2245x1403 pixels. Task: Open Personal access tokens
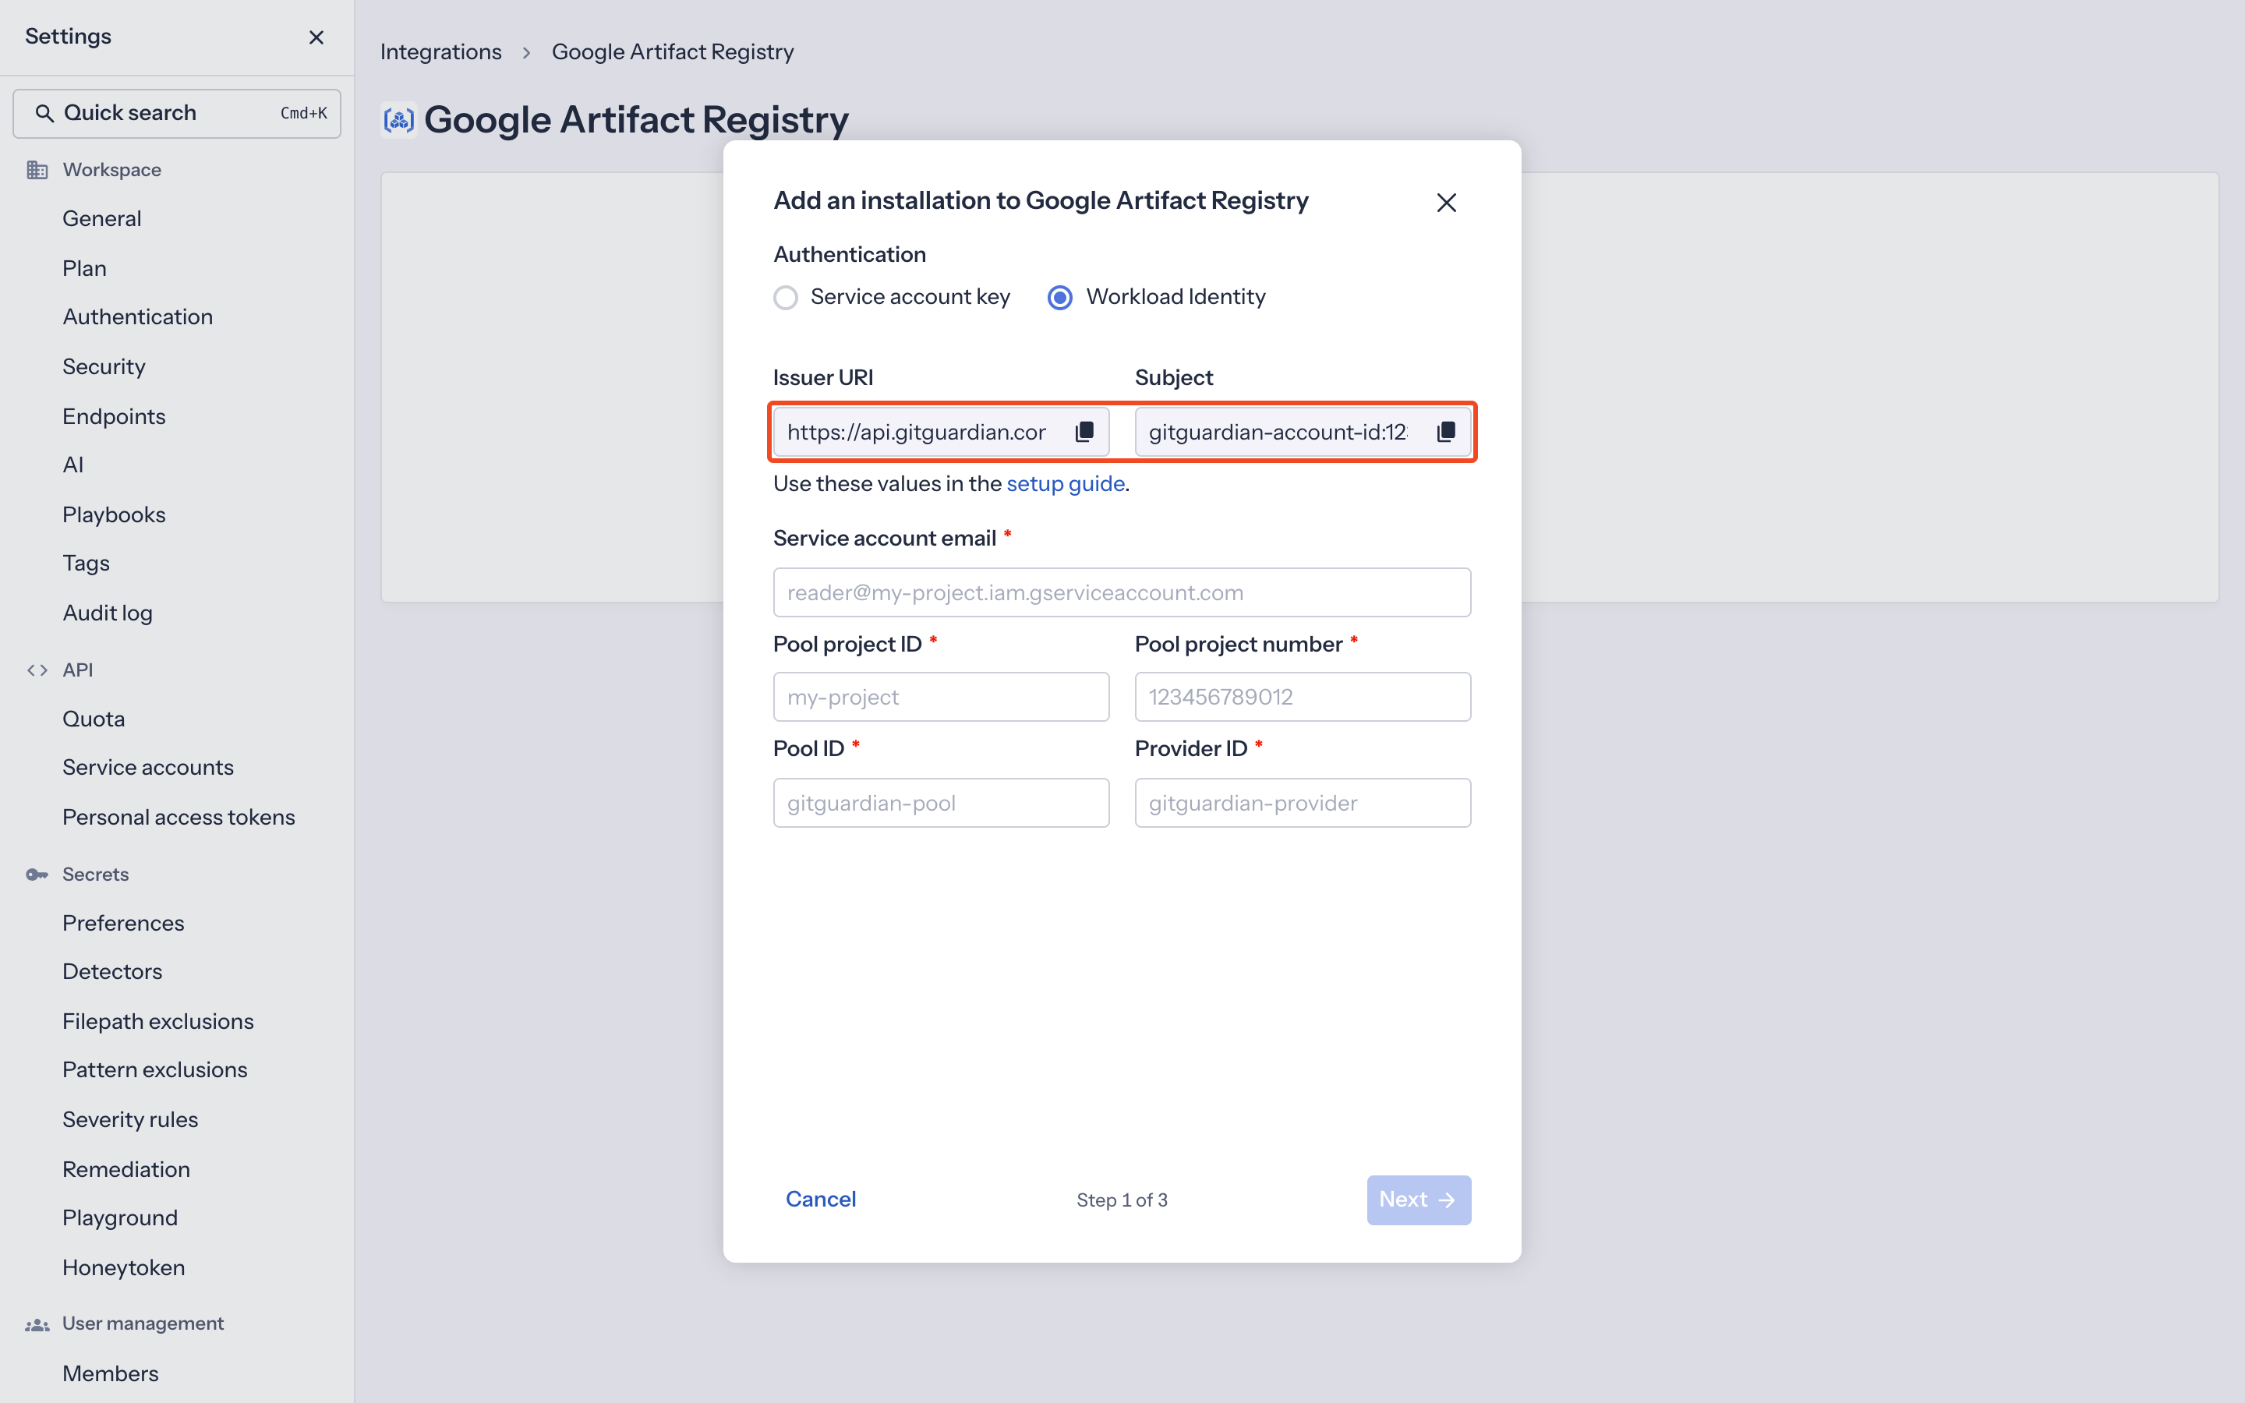pyautogui.click(x=179, y=818)
